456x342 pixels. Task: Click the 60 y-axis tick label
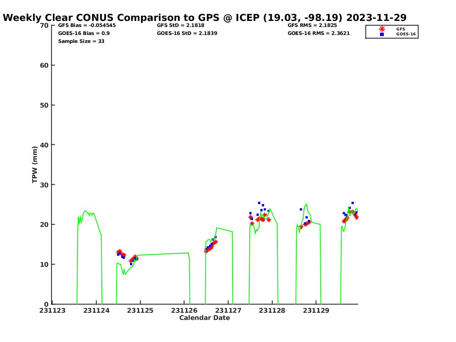pyautogui.click(x=44, y=65)
